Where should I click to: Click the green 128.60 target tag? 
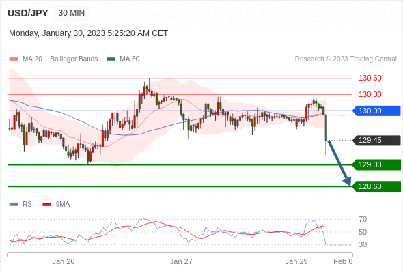376,186
